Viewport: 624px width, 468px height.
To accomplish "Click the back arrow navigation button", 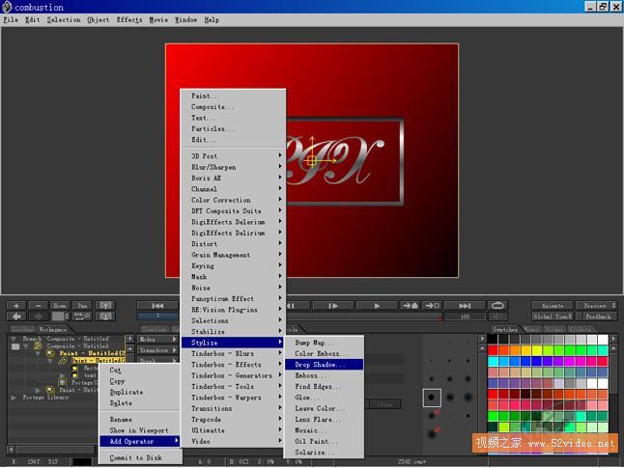I will (16, 317).
